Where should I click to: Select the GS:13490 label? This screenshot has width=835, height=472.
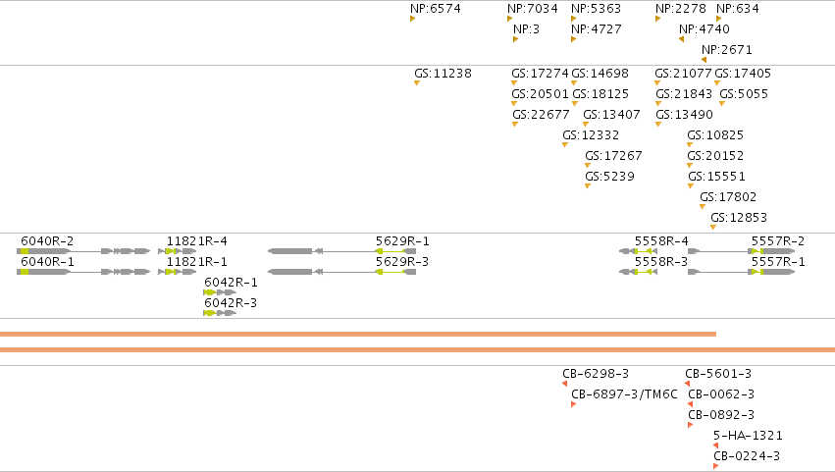click(x=684, y=115)
